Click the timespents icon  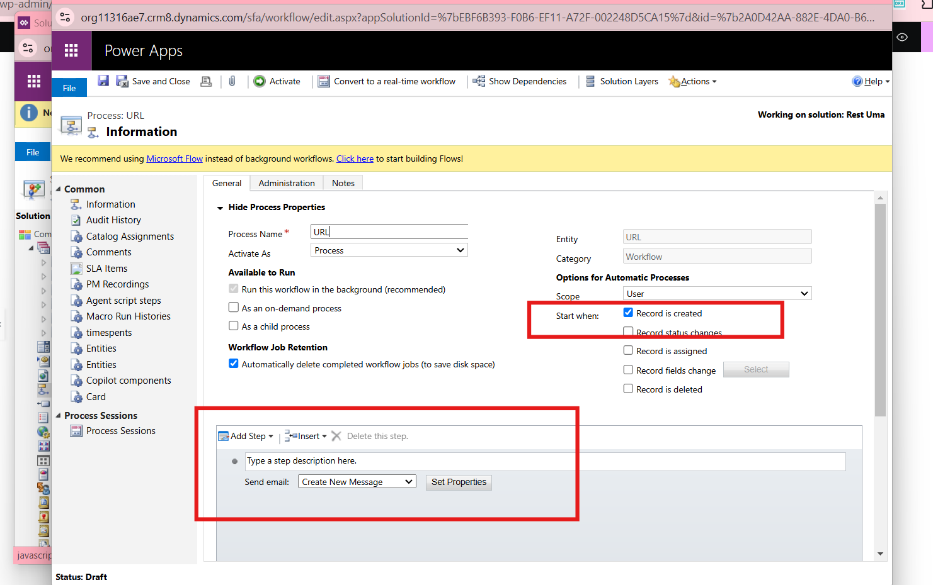coord(76,333)
